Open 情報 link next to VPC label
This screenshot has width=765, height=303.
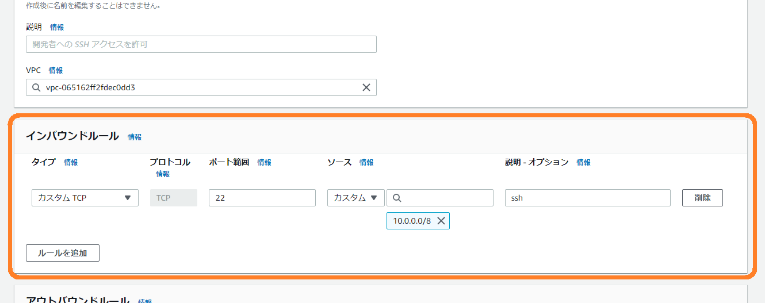point(56,70)
